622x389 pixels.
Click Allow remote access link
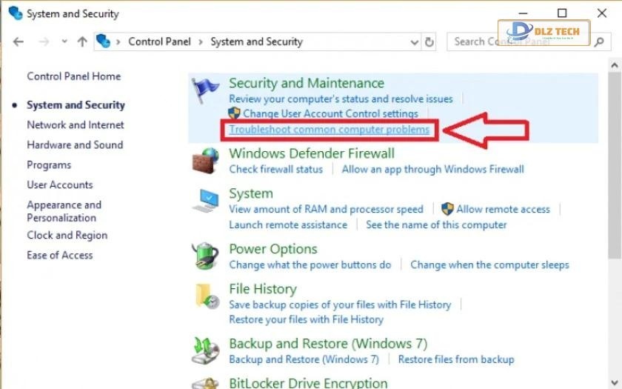click(x=503, y=210)
